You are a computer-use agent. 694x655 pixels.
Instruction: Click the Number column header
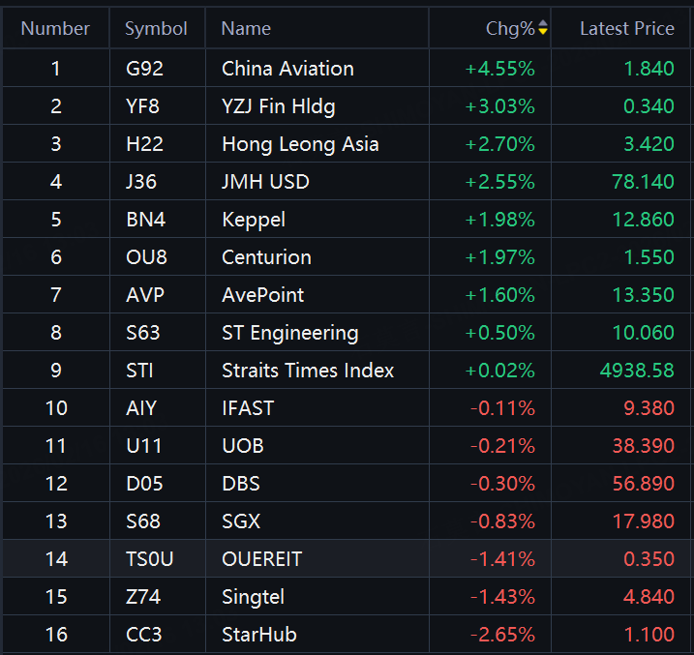coord(55,29)
